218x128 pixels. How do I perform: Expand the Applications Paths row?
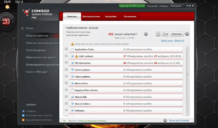click(x=66, y=49)
